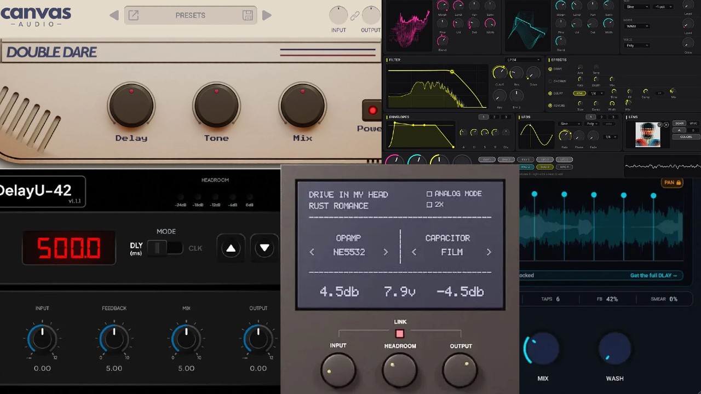Click the DelayU-42 up arrow button
Viewport: 701px width, 394px height.
pos(231,248)
